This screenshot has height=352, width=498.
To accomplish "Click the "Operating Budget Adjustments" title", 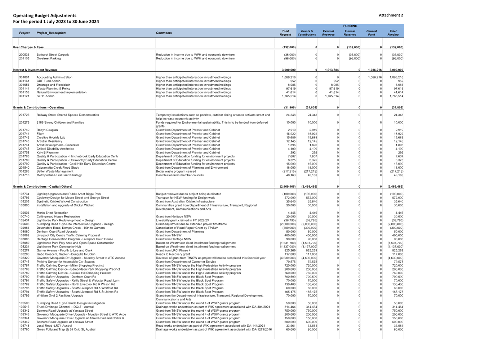I will point(45,15).
